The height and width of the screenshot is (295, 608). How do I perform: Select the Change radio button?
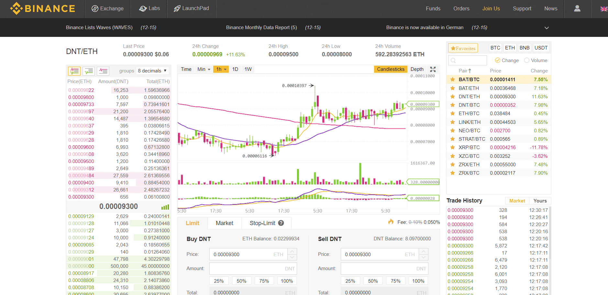coord(498,60)
